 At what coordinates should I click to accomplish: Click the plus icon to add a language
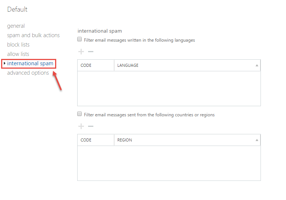pyautogui.click(x=81, y=52)
